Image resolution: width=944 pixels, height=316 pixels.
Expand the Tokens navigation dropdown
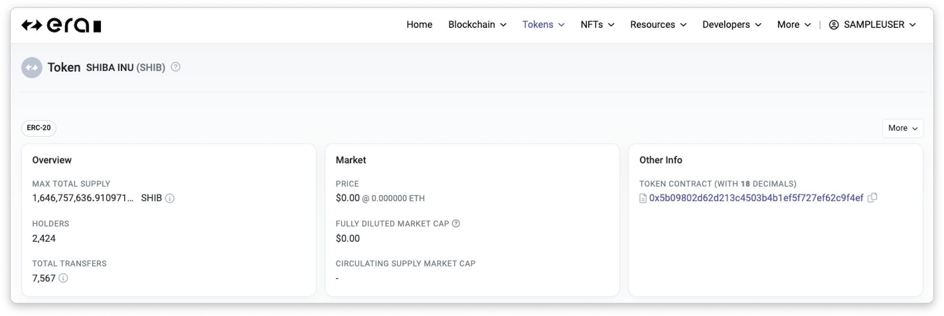[x=543, y=25]
